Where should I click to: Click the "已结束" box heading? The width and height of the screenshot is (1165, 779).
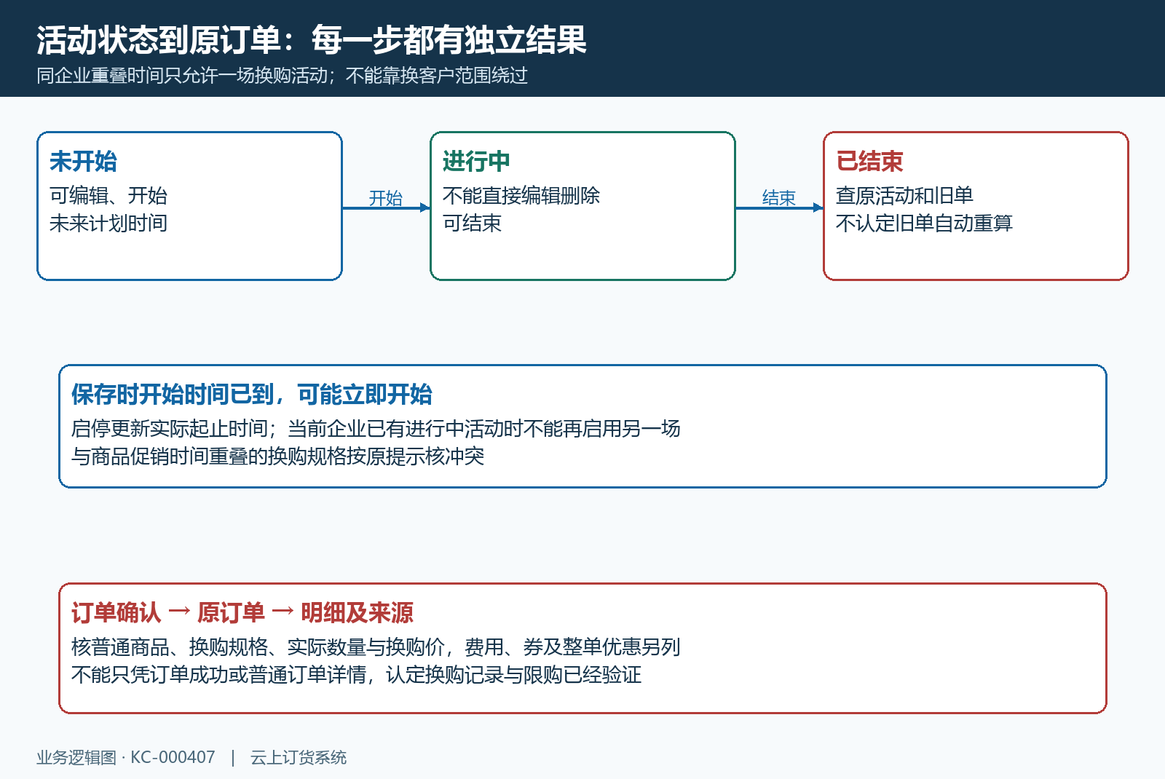click(869, 161)
